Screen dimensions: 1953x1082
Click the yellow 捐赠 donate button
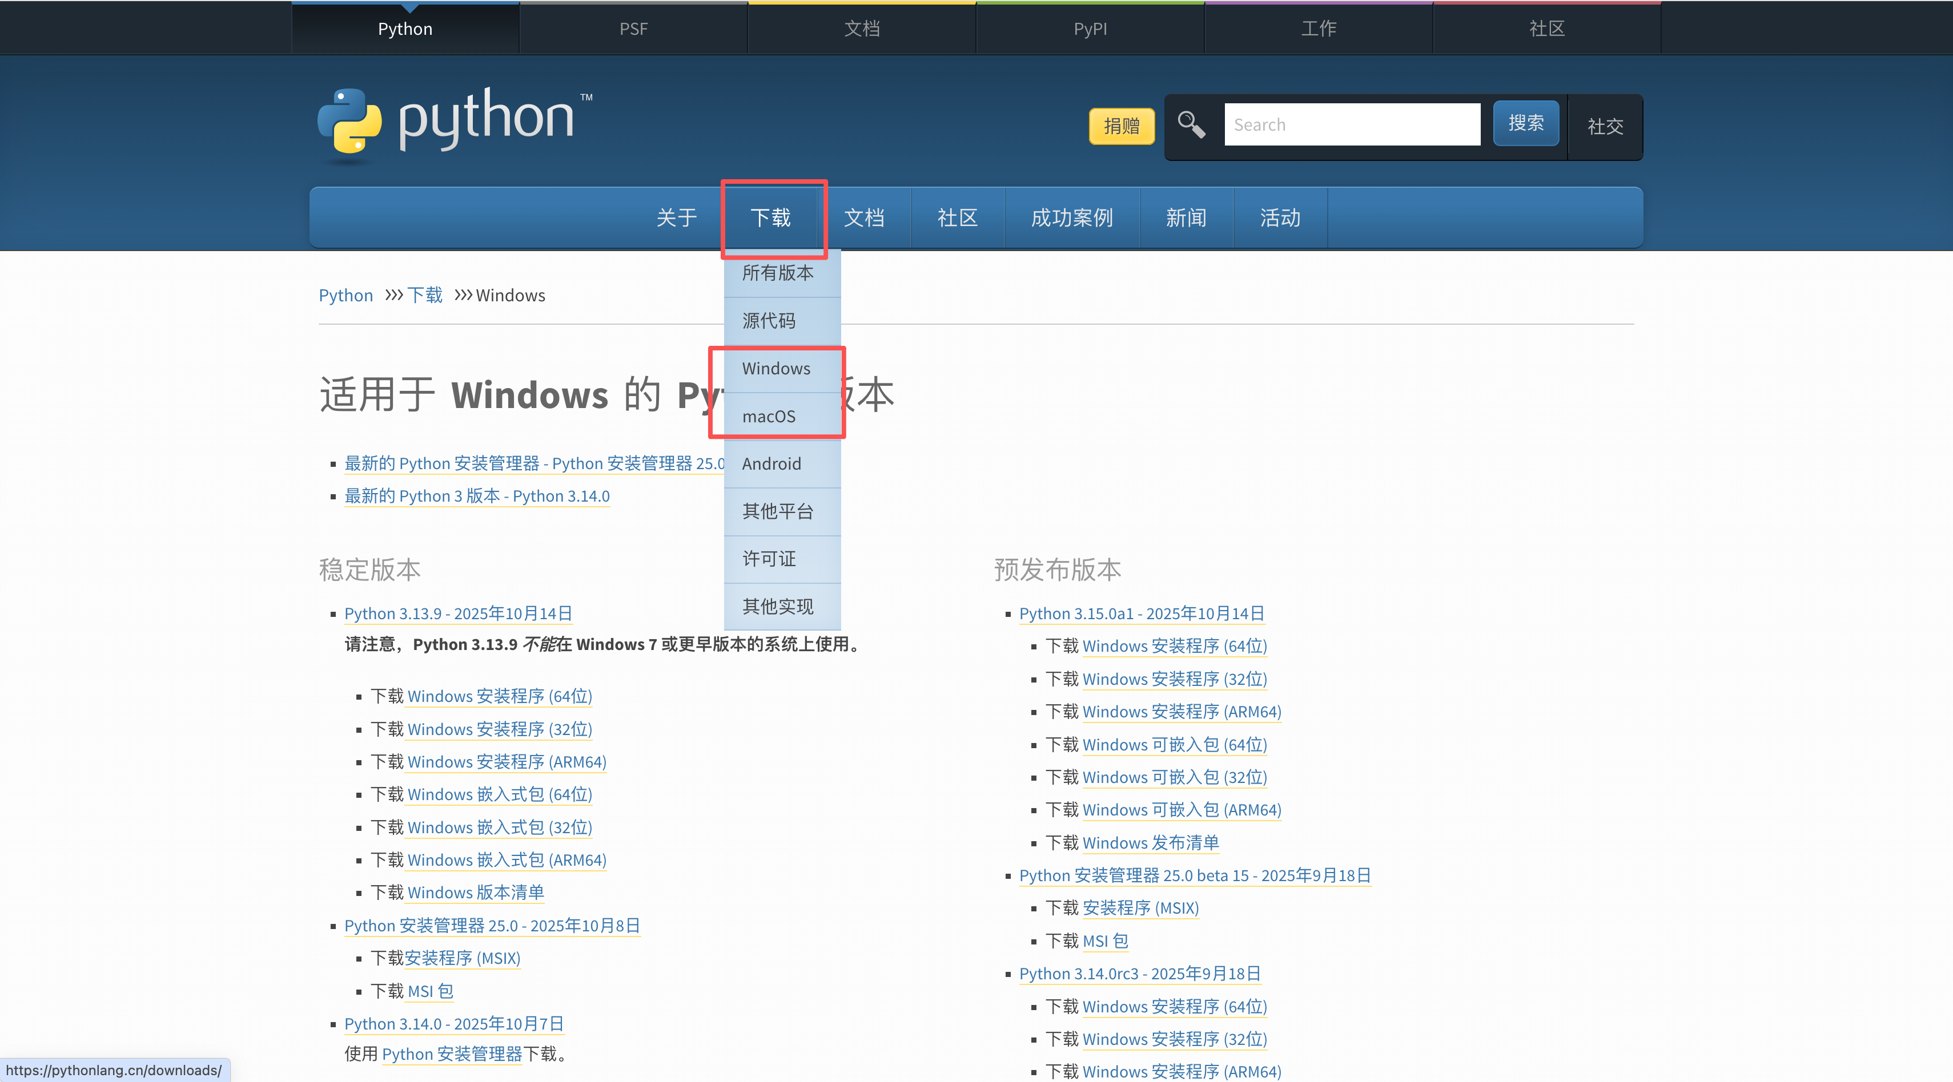[1122, 126]
